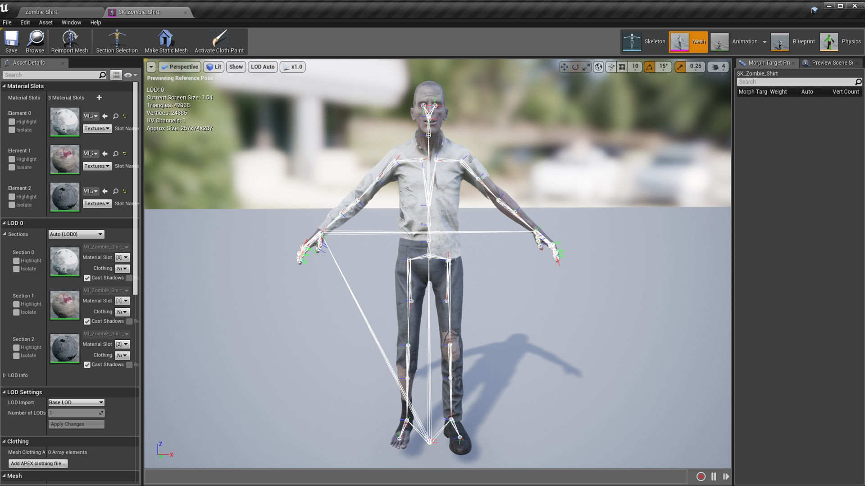The width and height of the screenshot is (865, 486).
Task: Expand the LOD Info section
Action: [5, 375]
